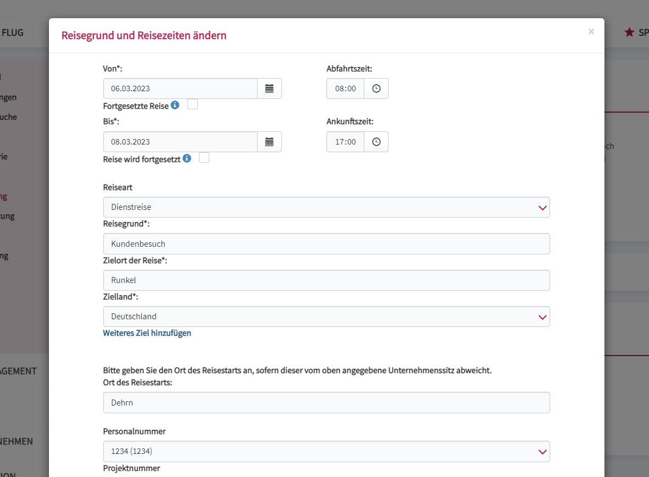Open the clock picker for Ankunftszeit
This screenshot has width=649, height=477.
click(x=376, y=142)
